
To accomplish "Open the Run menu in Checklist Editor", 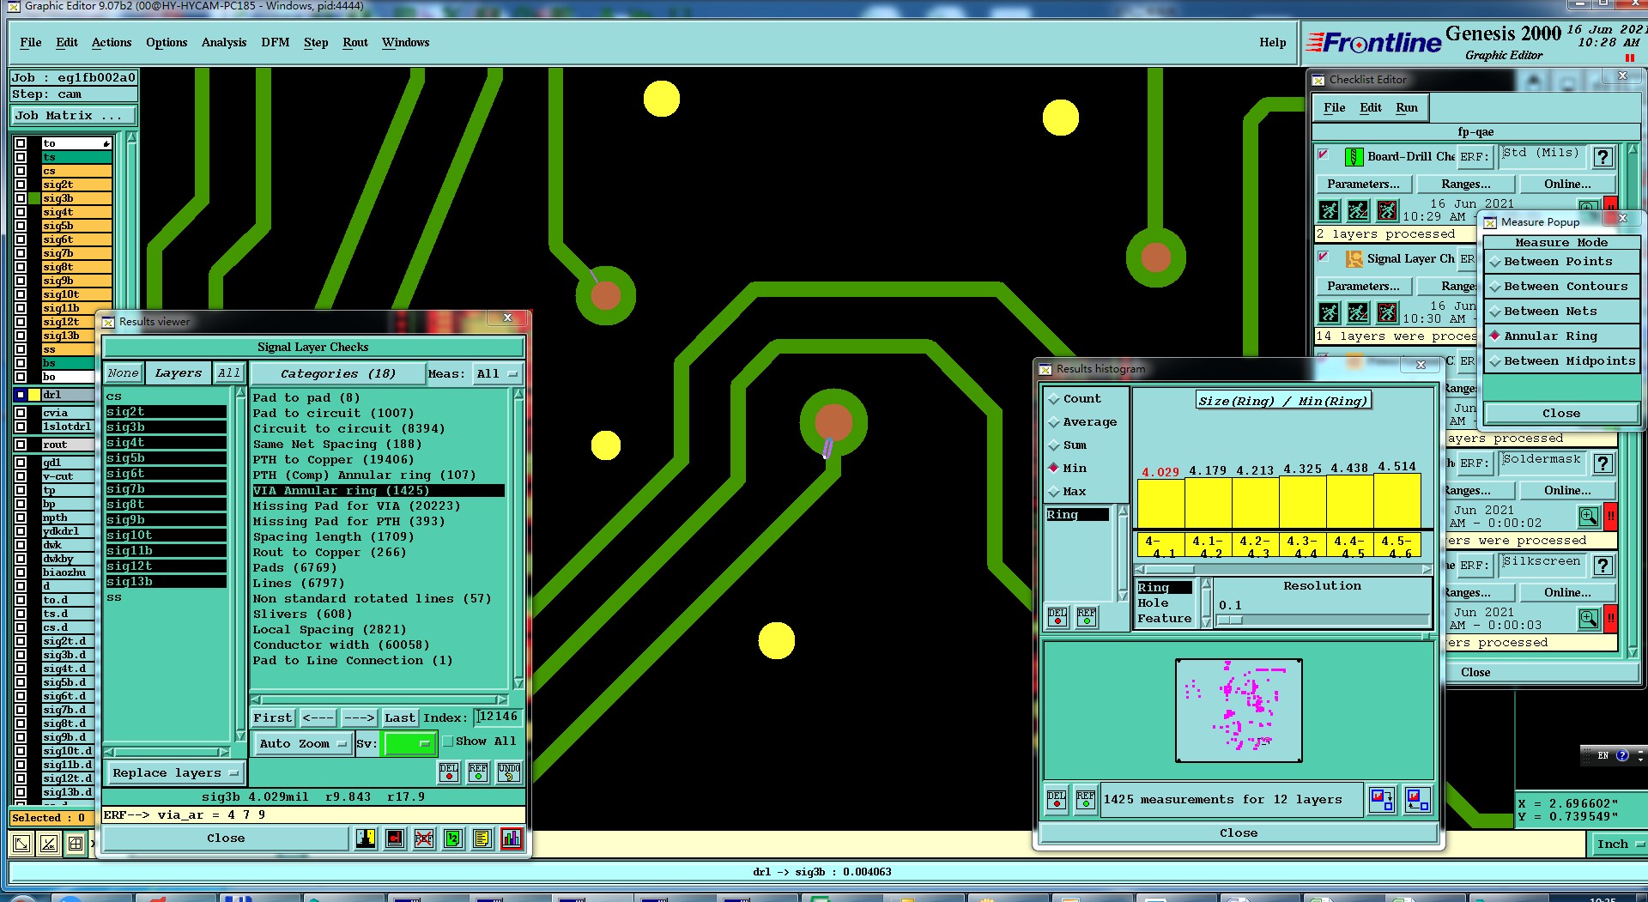I will coord(1407,107).
